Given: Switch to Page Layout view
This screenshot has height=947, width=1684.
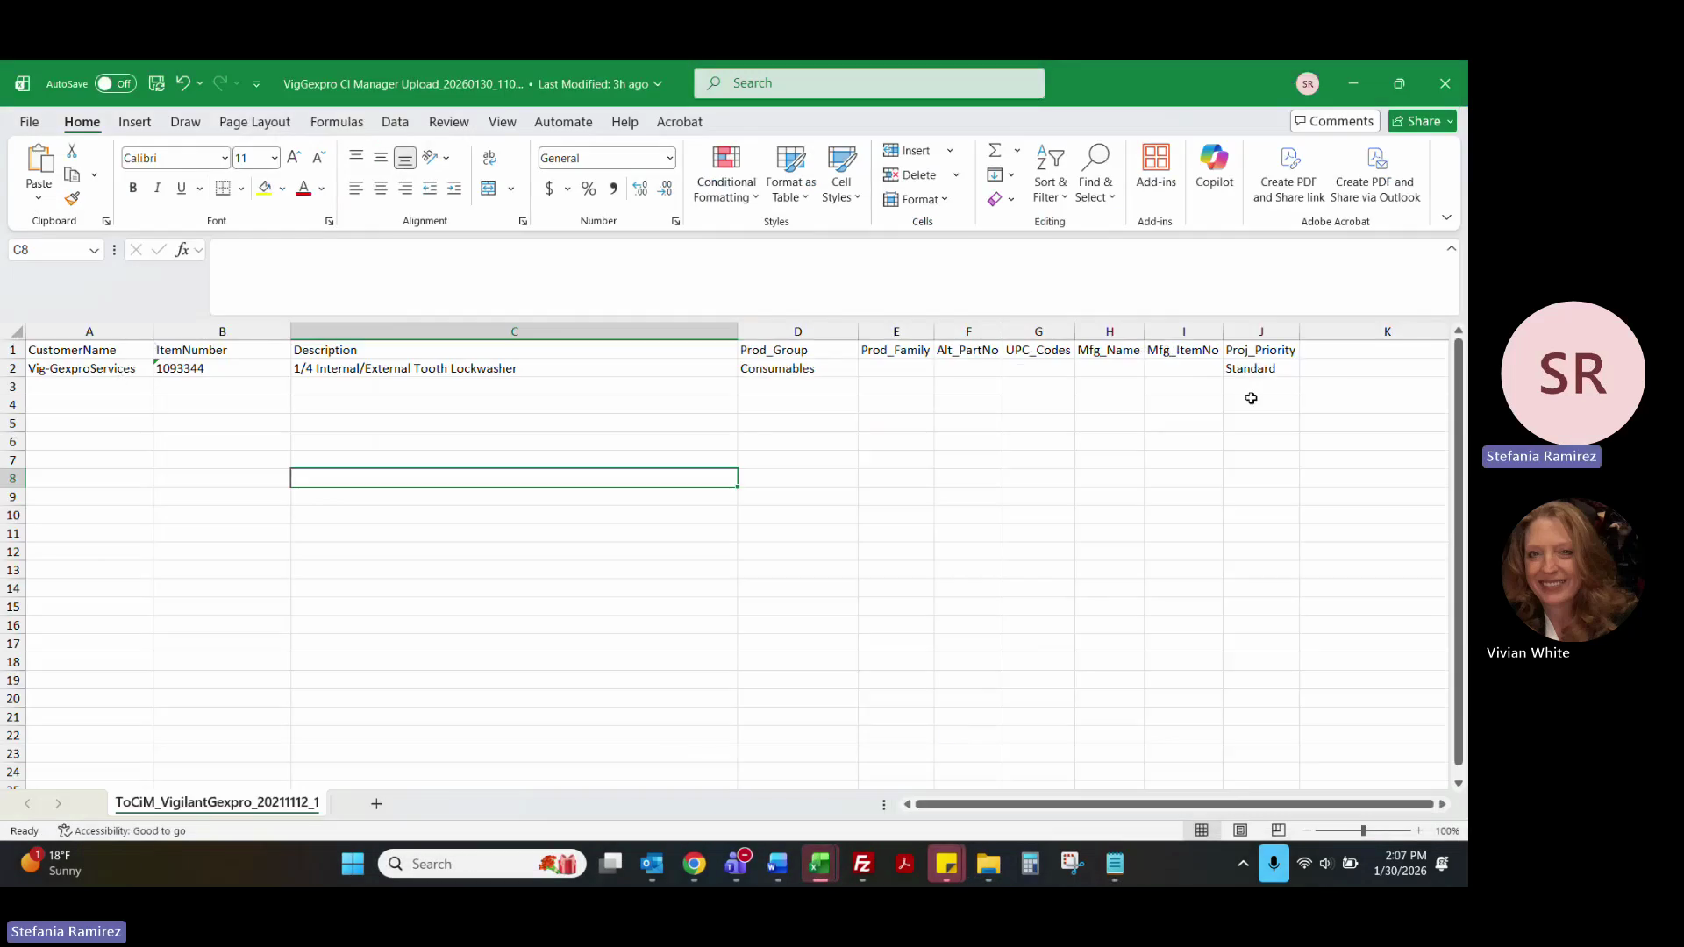Looking at the screenshot, I should 1240,830.
